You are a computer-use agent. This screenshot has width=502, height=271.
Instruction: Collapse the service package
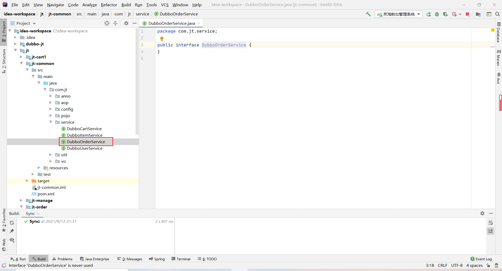[x=51, y=122]
